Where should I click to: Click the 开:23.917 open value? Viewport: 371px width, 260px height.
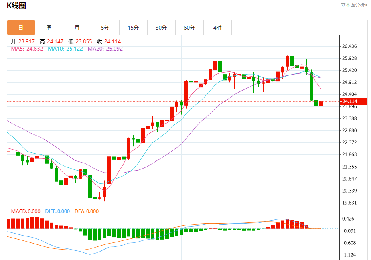click(x=23, y=41)
